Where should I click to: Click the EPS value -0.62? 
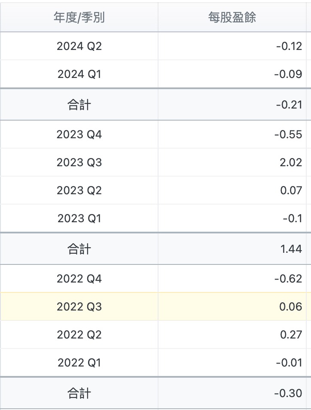click(288, 279)
